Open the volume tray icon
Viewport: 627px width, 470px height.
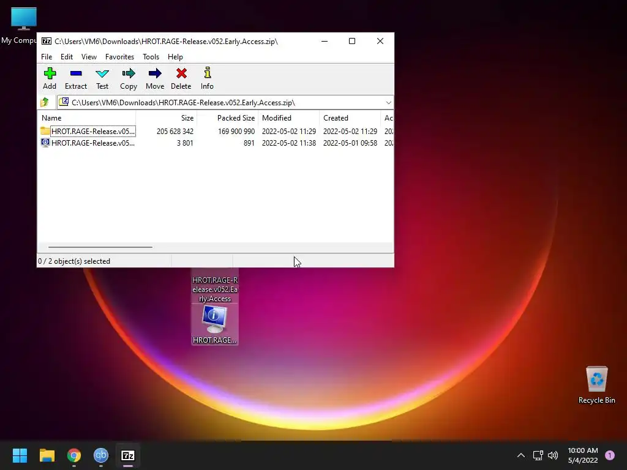coord(553,455)
